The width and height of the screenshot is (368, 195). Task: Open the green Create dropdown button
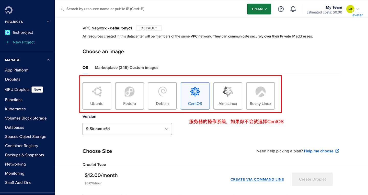(x=259, y=9)
